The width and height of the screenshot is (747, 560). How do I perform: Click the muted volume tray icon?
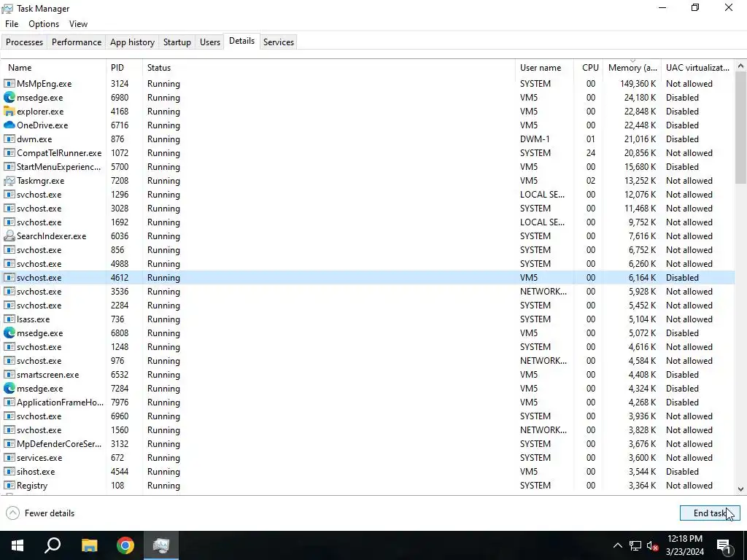point(653,545)
